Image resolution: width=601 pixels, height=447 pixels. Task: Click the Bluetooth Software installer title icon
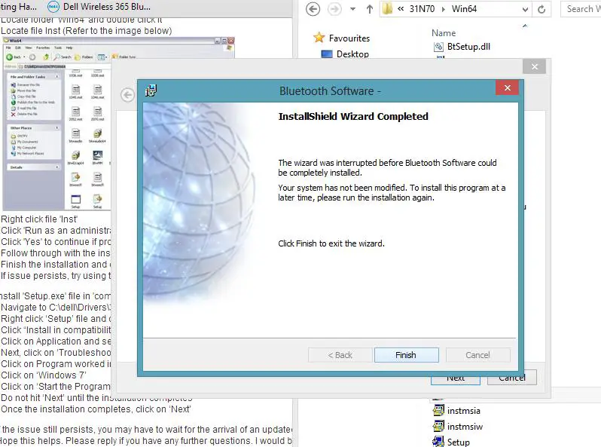(x=151, y=90)
